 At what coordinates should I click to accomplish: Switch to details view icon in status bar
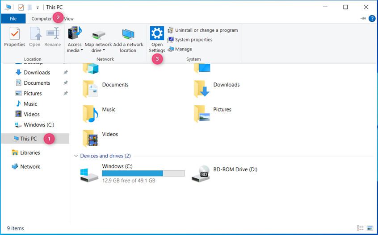point(360,228)
